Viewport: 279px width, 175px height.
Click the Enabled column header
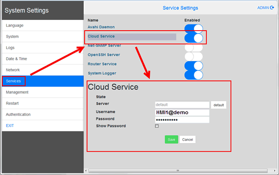(192, 20)
